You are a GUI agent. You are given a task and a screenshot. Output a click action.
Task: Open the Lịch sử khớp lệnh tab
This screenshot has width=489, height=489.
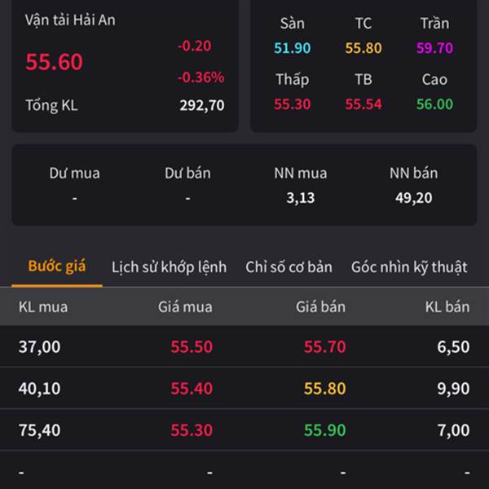169,267
